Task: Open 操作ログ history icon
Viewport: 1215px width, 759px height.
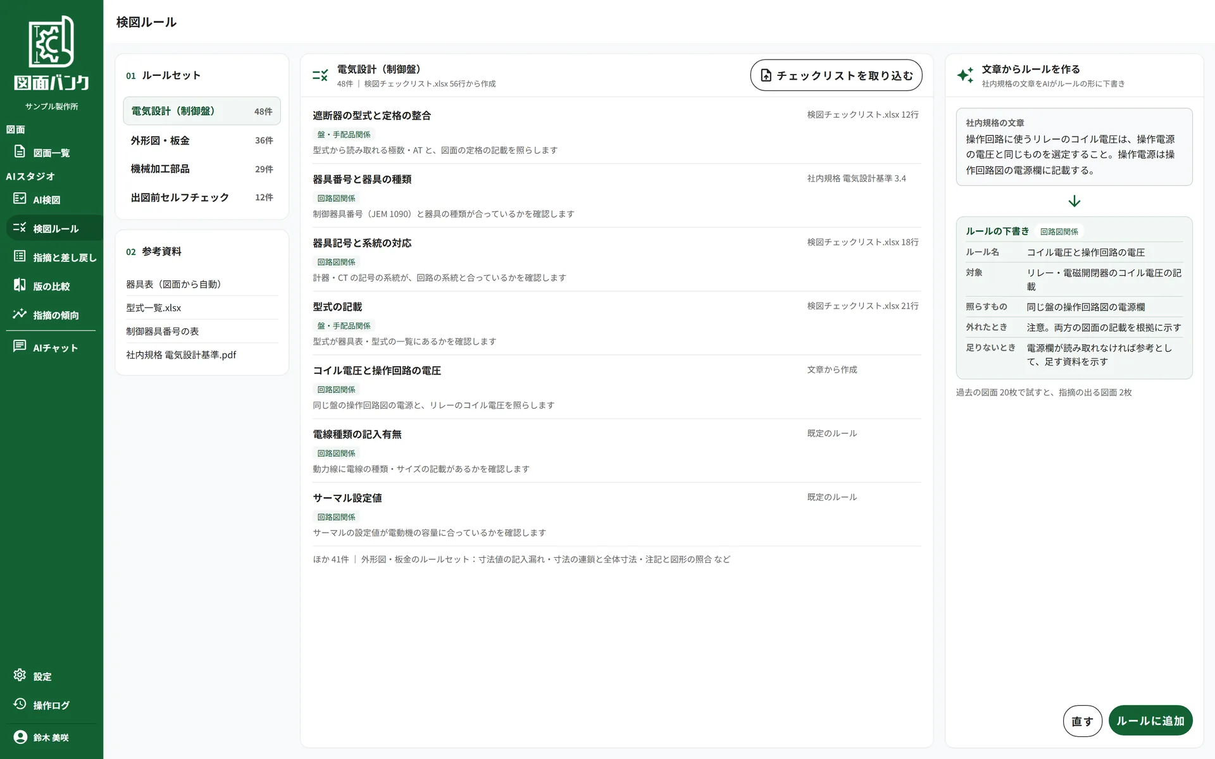Action: point(20,704)
